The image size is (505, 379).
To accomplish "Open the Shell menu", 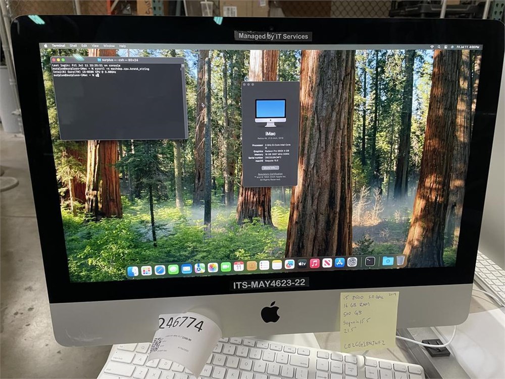I will (73, 46).
